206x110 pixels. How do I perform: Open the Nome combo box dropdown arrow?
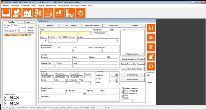click(x=90, y=33)
